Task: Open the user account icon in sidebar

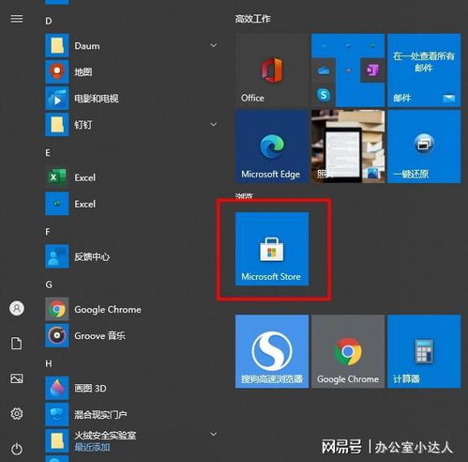Action: (17, 308)
